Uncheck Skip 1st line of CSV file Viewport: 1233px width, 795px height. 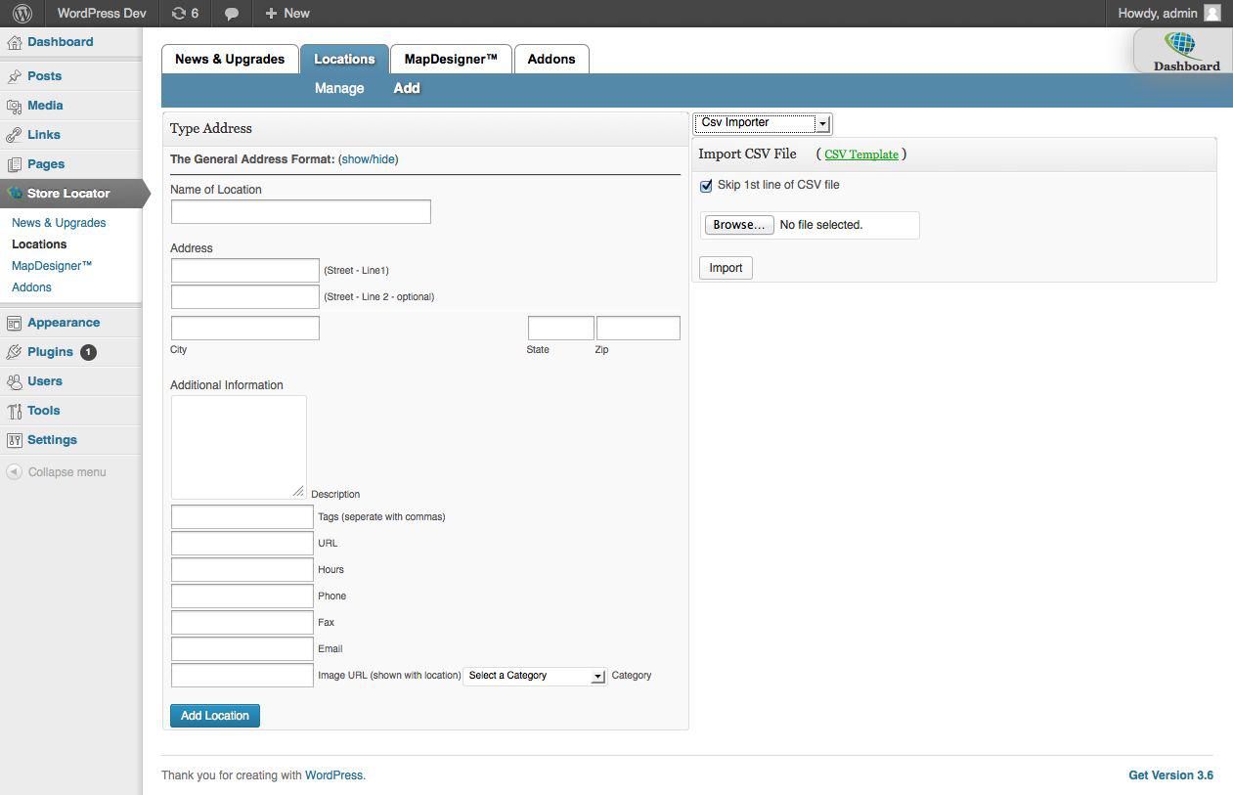706,186
